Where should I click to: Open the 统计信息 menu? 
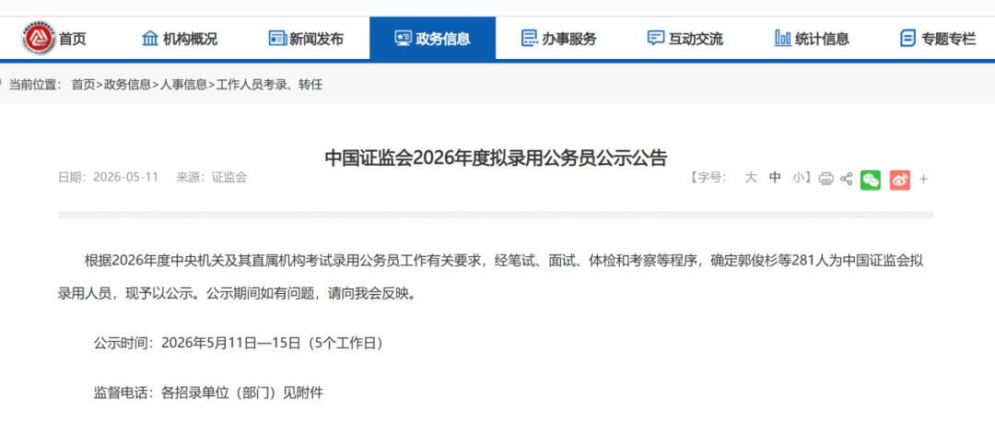(x=822, y=39)
